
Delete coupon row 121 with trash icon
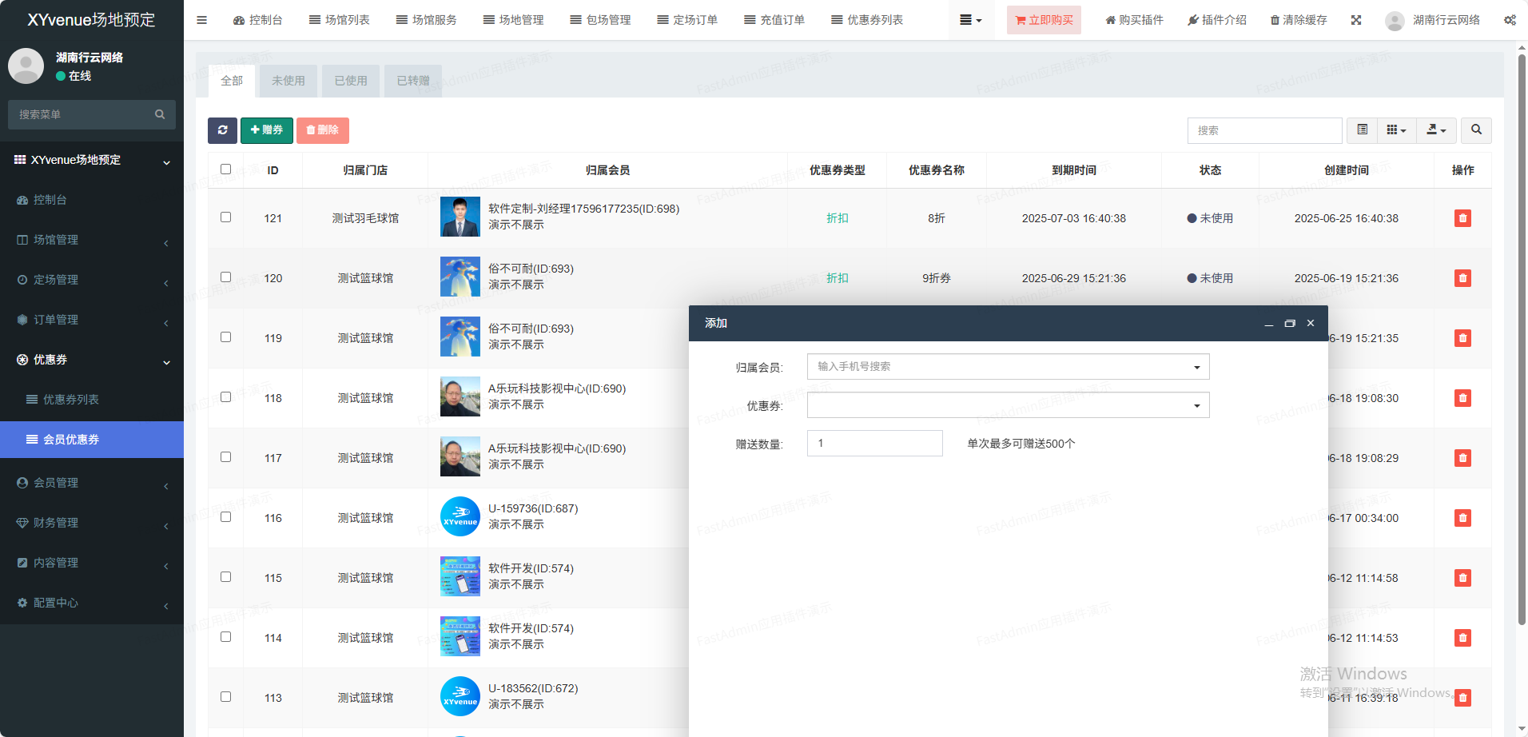1462,218
